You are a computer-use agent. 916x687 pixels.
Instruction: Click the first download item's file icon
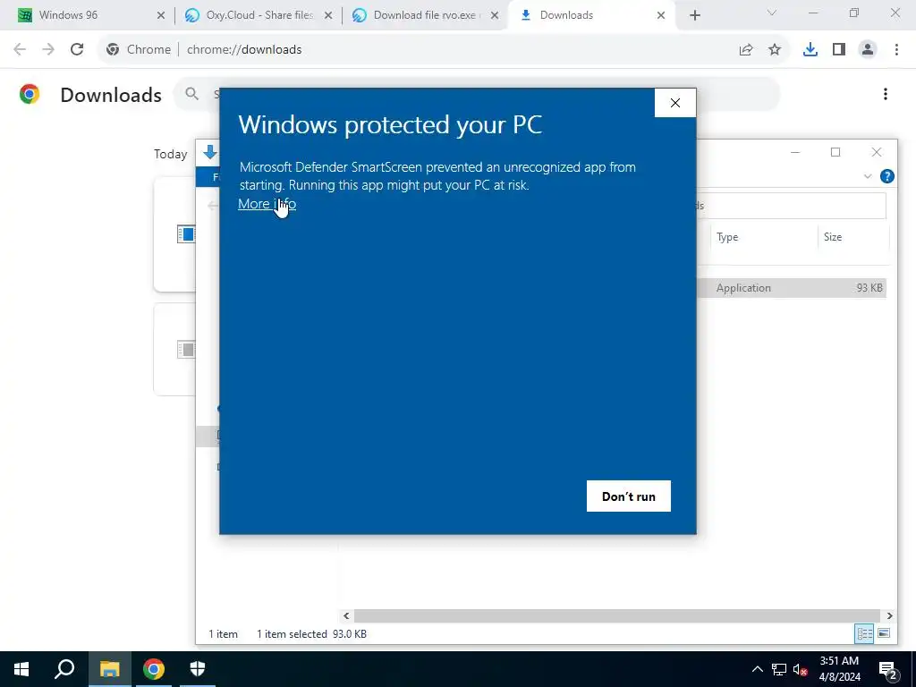pos(186,234)
